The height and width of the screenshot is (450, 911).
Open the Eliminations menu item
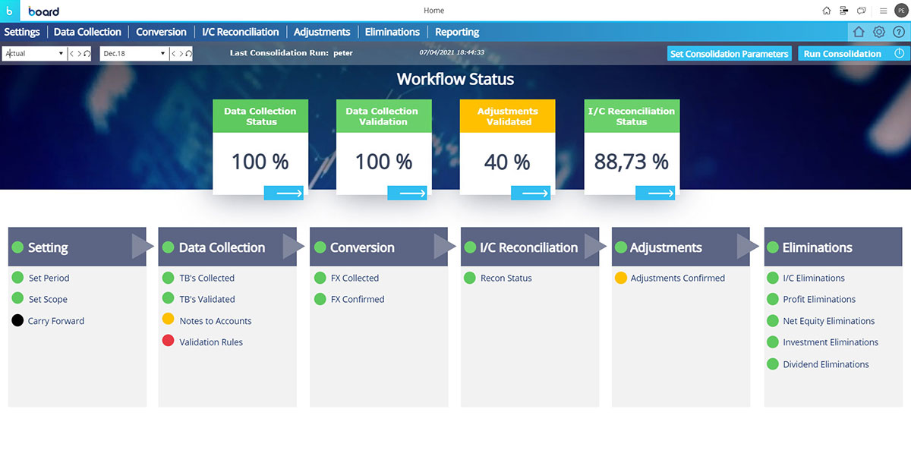coord(392,32)
